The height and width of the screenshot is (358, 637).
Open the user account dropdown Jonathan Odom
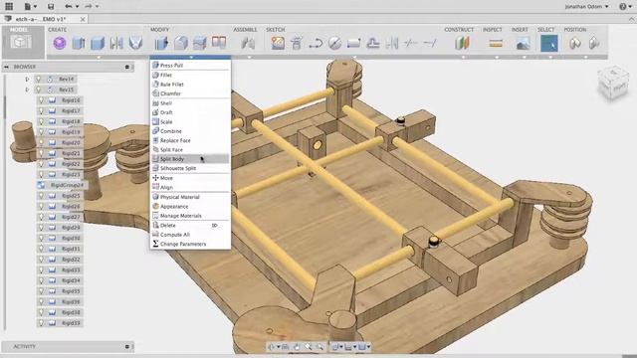[586, 7]
